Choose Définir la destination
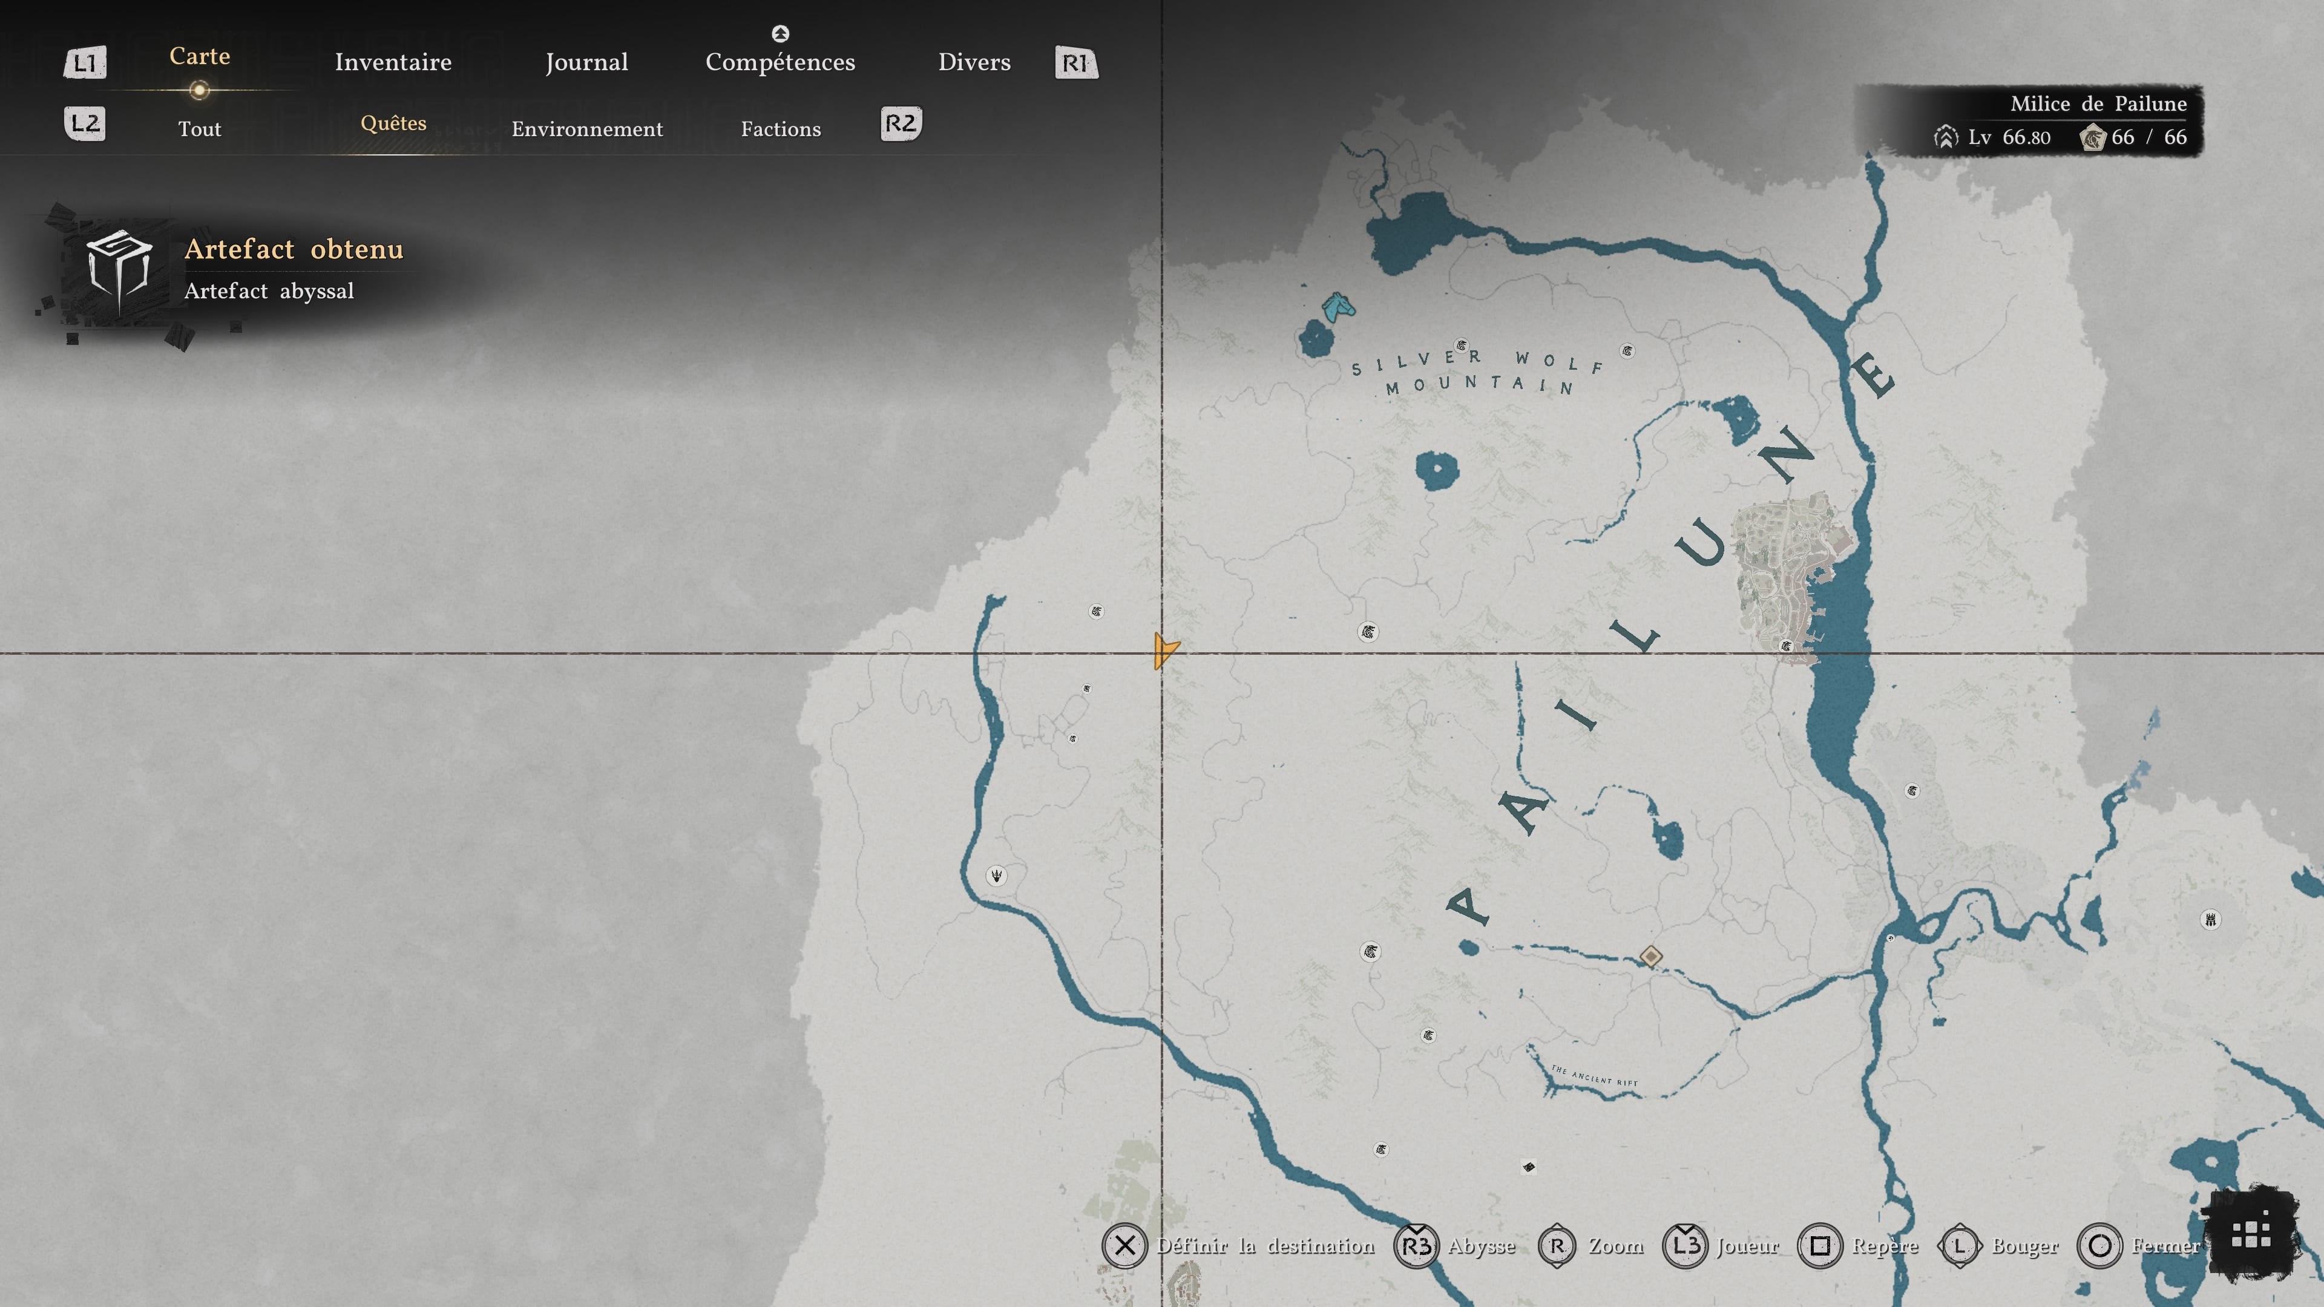2324x1307 pixels. pyautogui.click(x=1265, y=1246)
